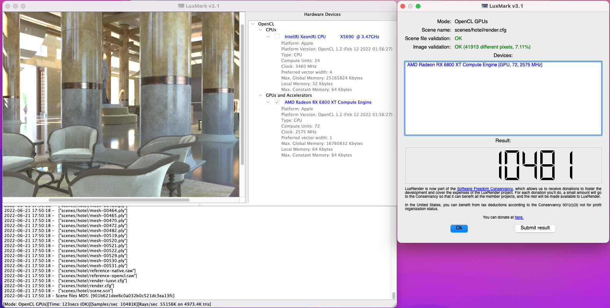
Task: Collapse the GPUs and Accelerators node
Action: [260, 95]
